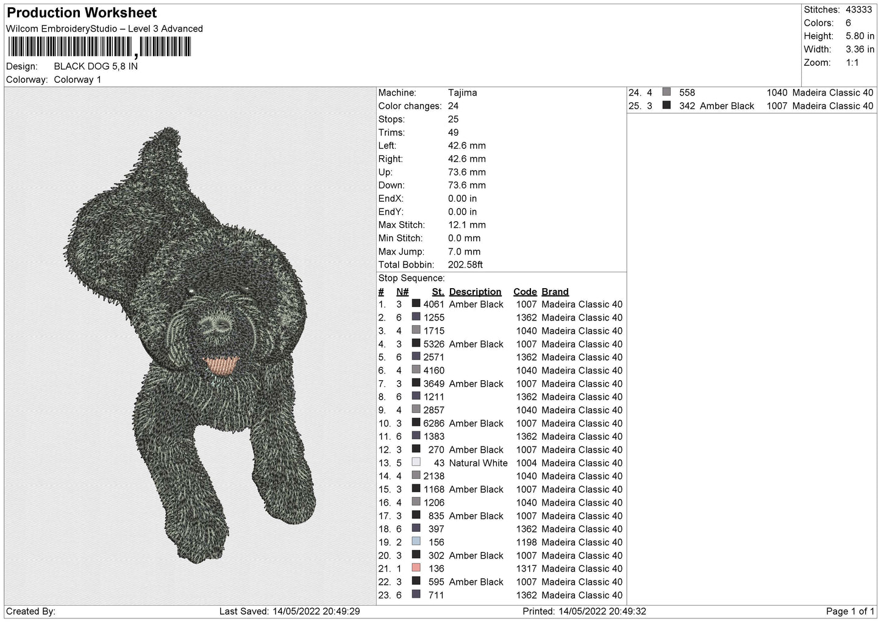Screen dimensions: 881x622
Task: Click the 'Description' column header
Action: [x=475, y=292]
